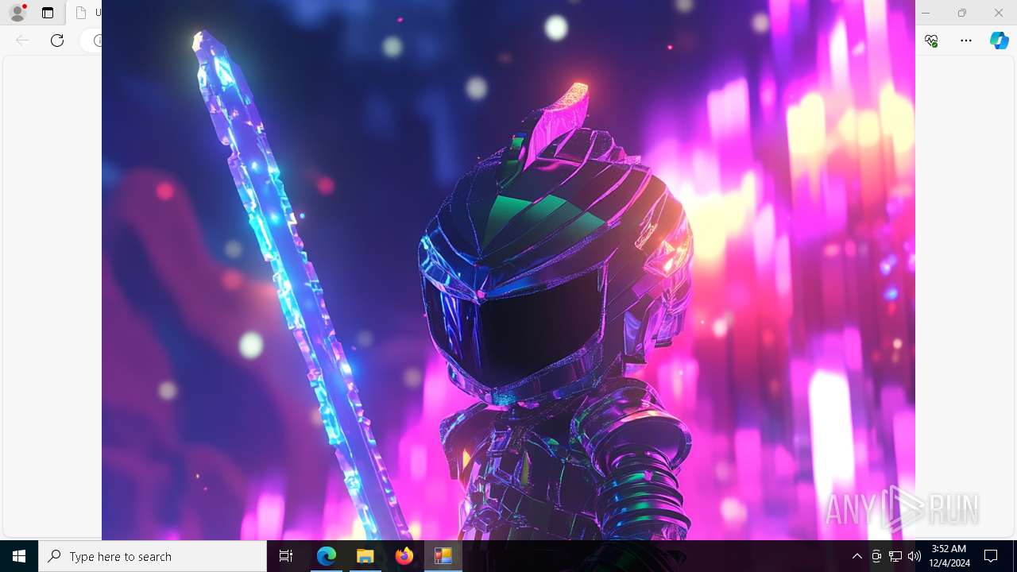Launch Firefox from taskbar
The width and height of the screenshot is (1017, 572).
click(404, 556)
